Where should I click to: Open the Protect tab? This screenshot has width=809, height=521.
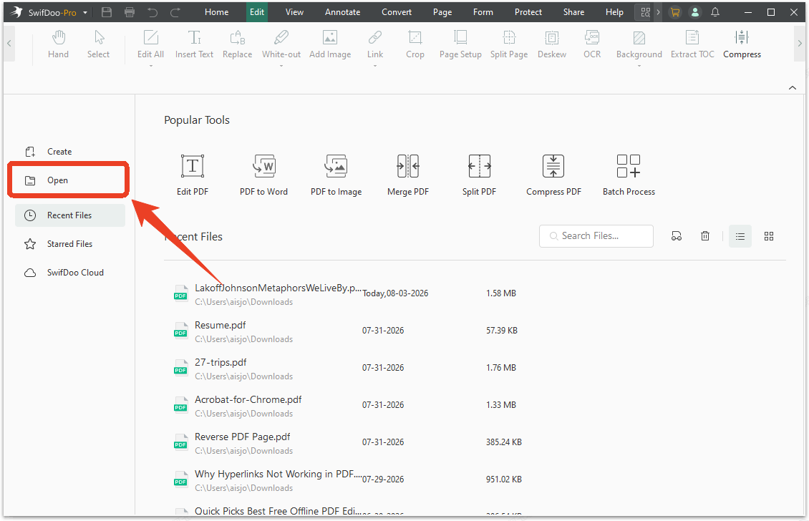(528, 12)
